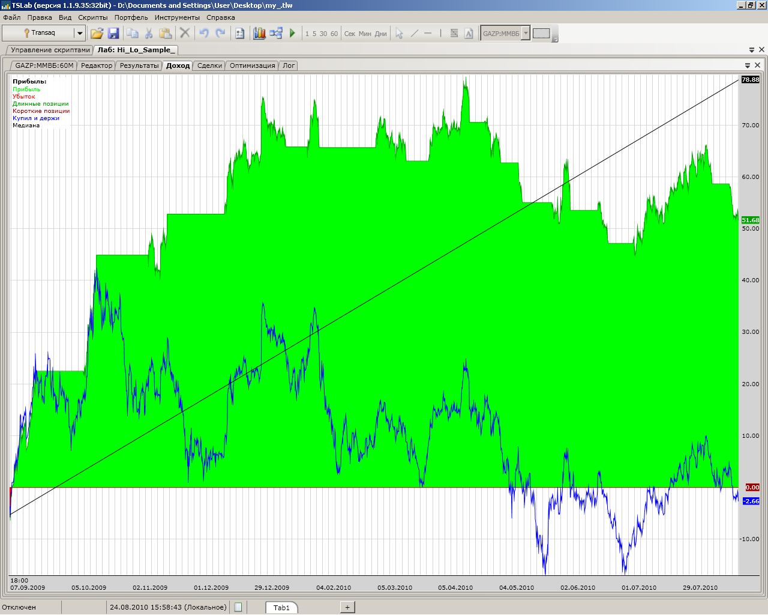Switch timeframe units to Дни
This screenshot has height=615, width=768.
tap(381, 34)
